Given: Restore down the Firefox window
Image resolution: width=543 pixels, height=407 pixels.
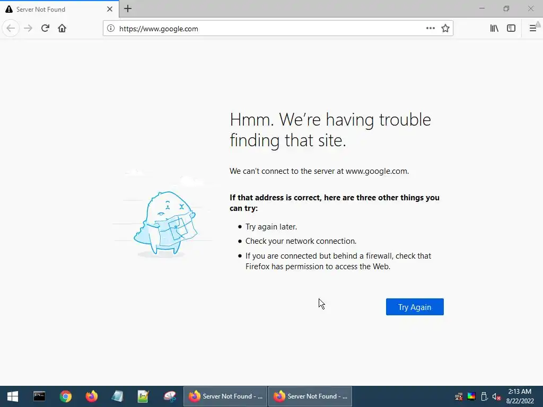Looking at the screenshot, I should [506, 8].
